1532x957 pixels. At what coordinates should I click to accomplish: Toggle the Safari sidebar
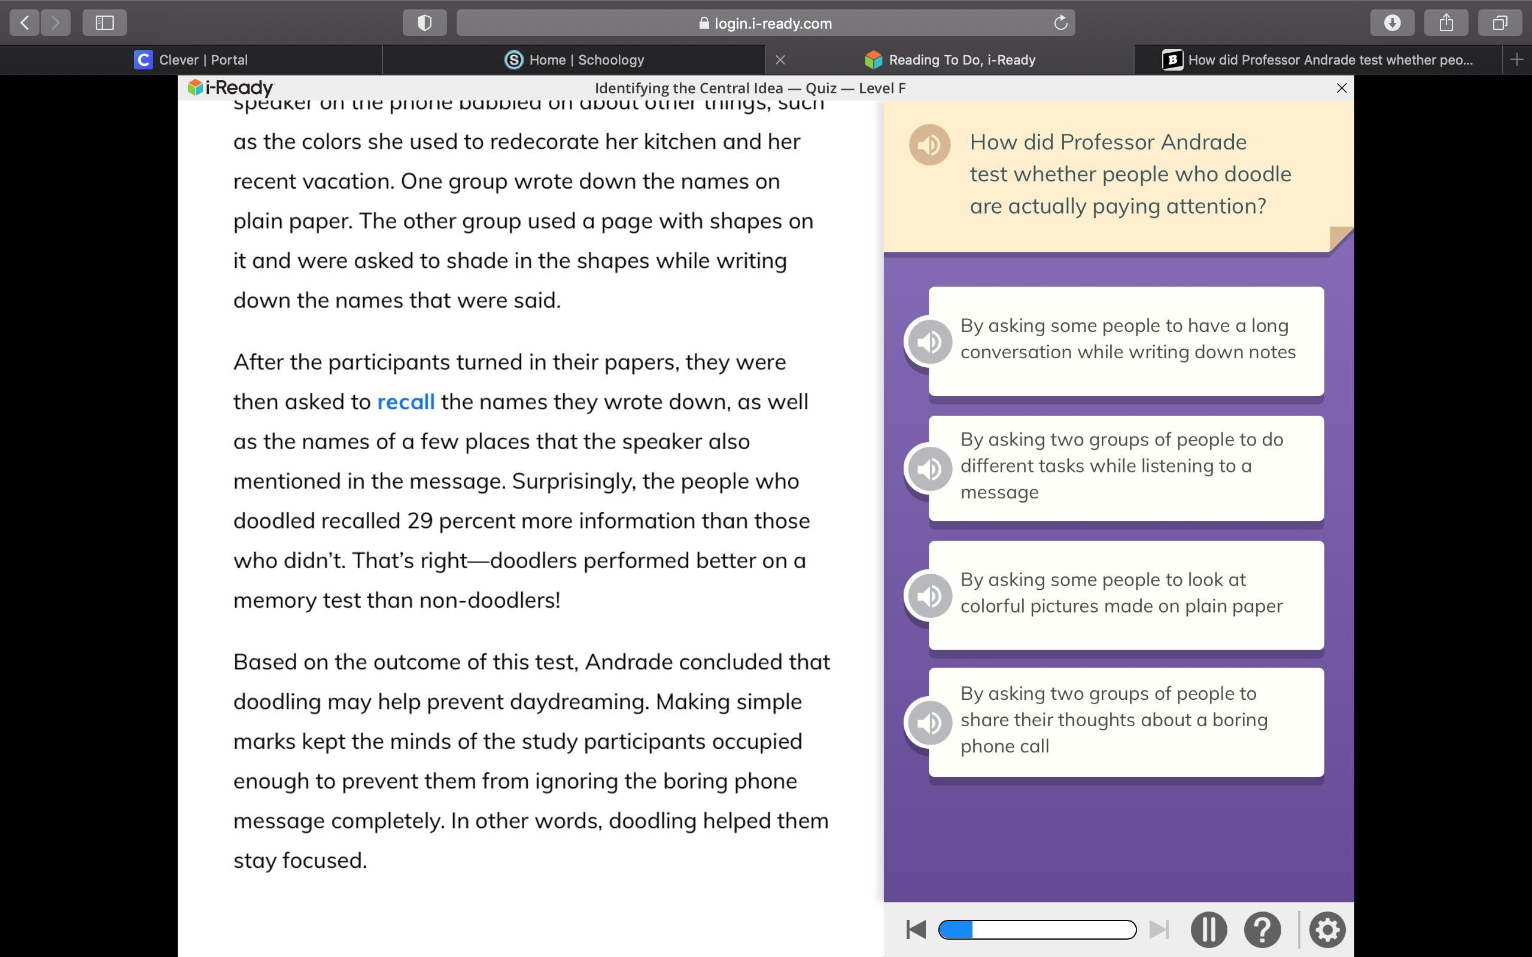click(105, 23)
